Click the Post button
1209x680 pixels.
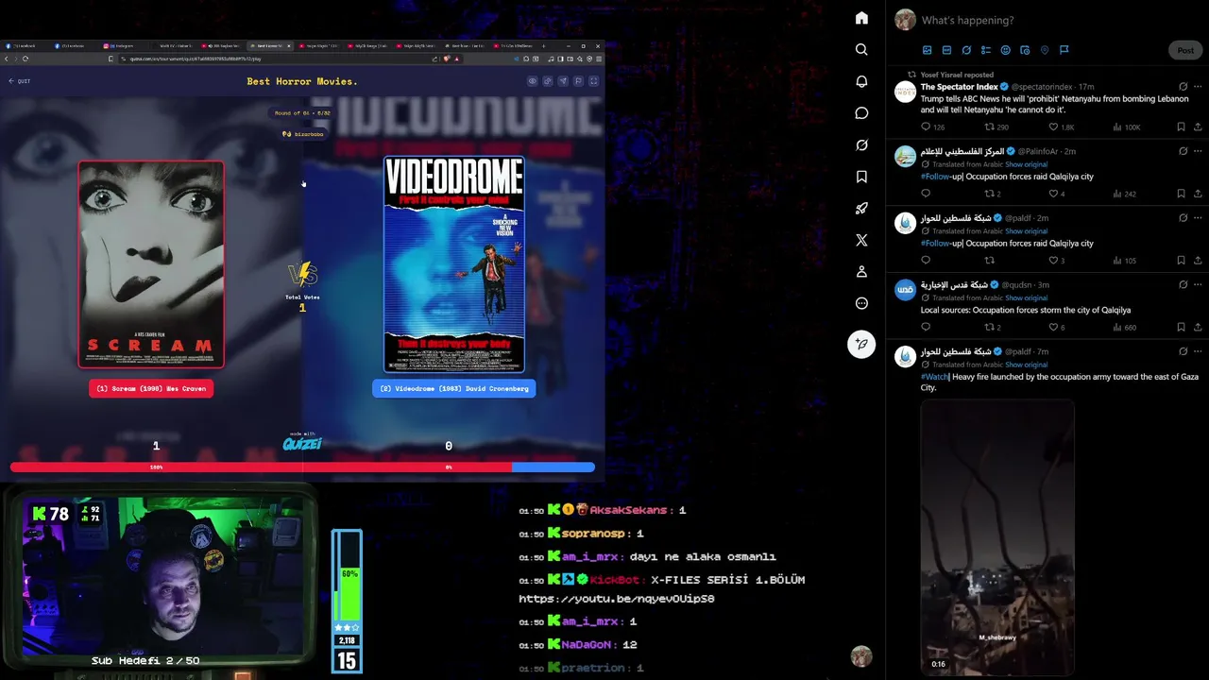tap(1185, 50)
